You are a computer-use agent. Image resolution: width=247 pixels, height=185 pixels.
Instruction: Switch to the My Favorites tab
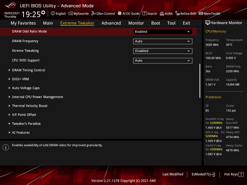tap(23, 23)
